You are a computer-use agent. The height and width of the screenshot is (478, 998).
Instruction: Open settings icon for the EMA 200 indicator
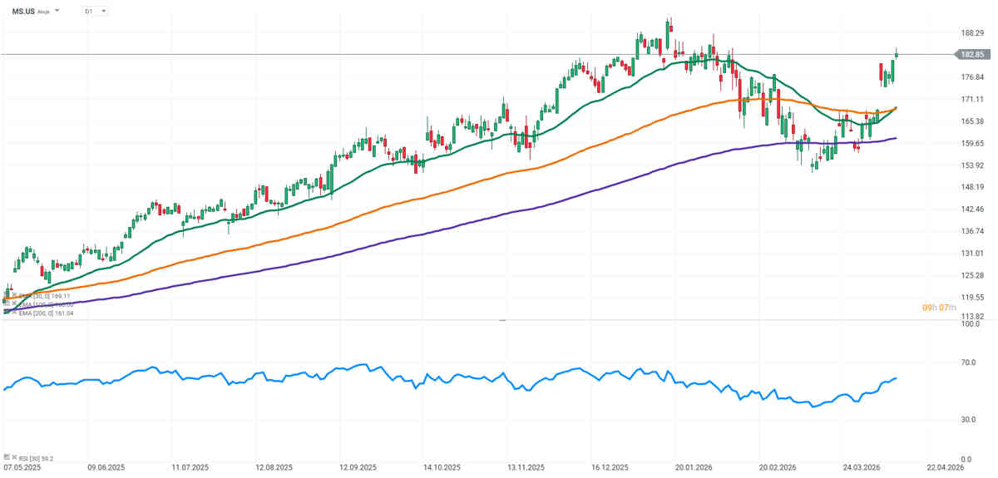[5, 313]
